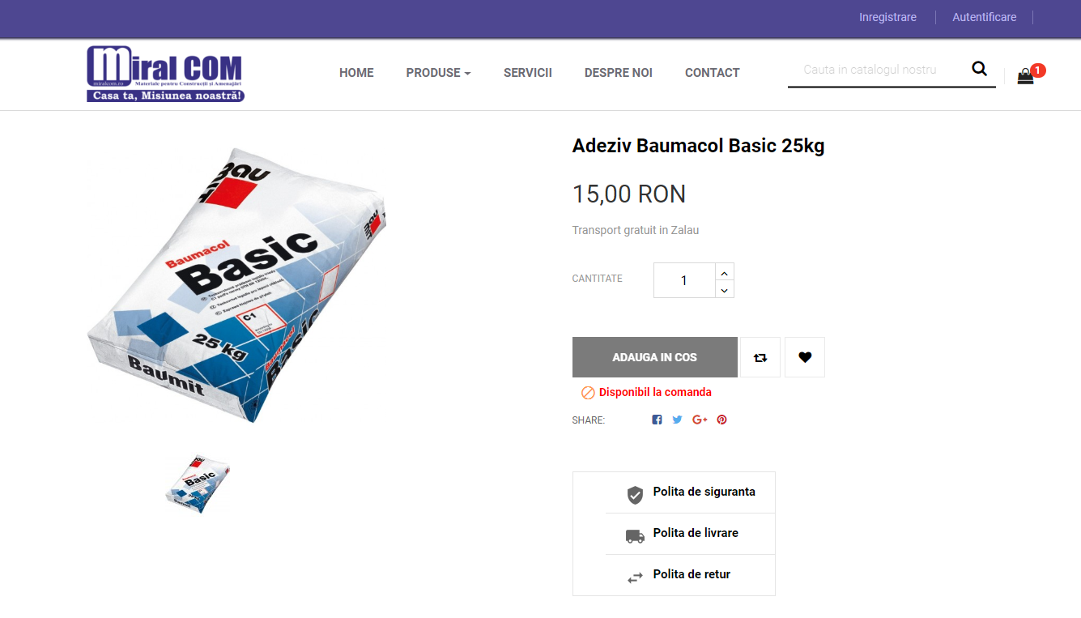The height and width of the screenshot is (618, 1081).
Task: Click the catalog search input field
Action: (879, 70)
